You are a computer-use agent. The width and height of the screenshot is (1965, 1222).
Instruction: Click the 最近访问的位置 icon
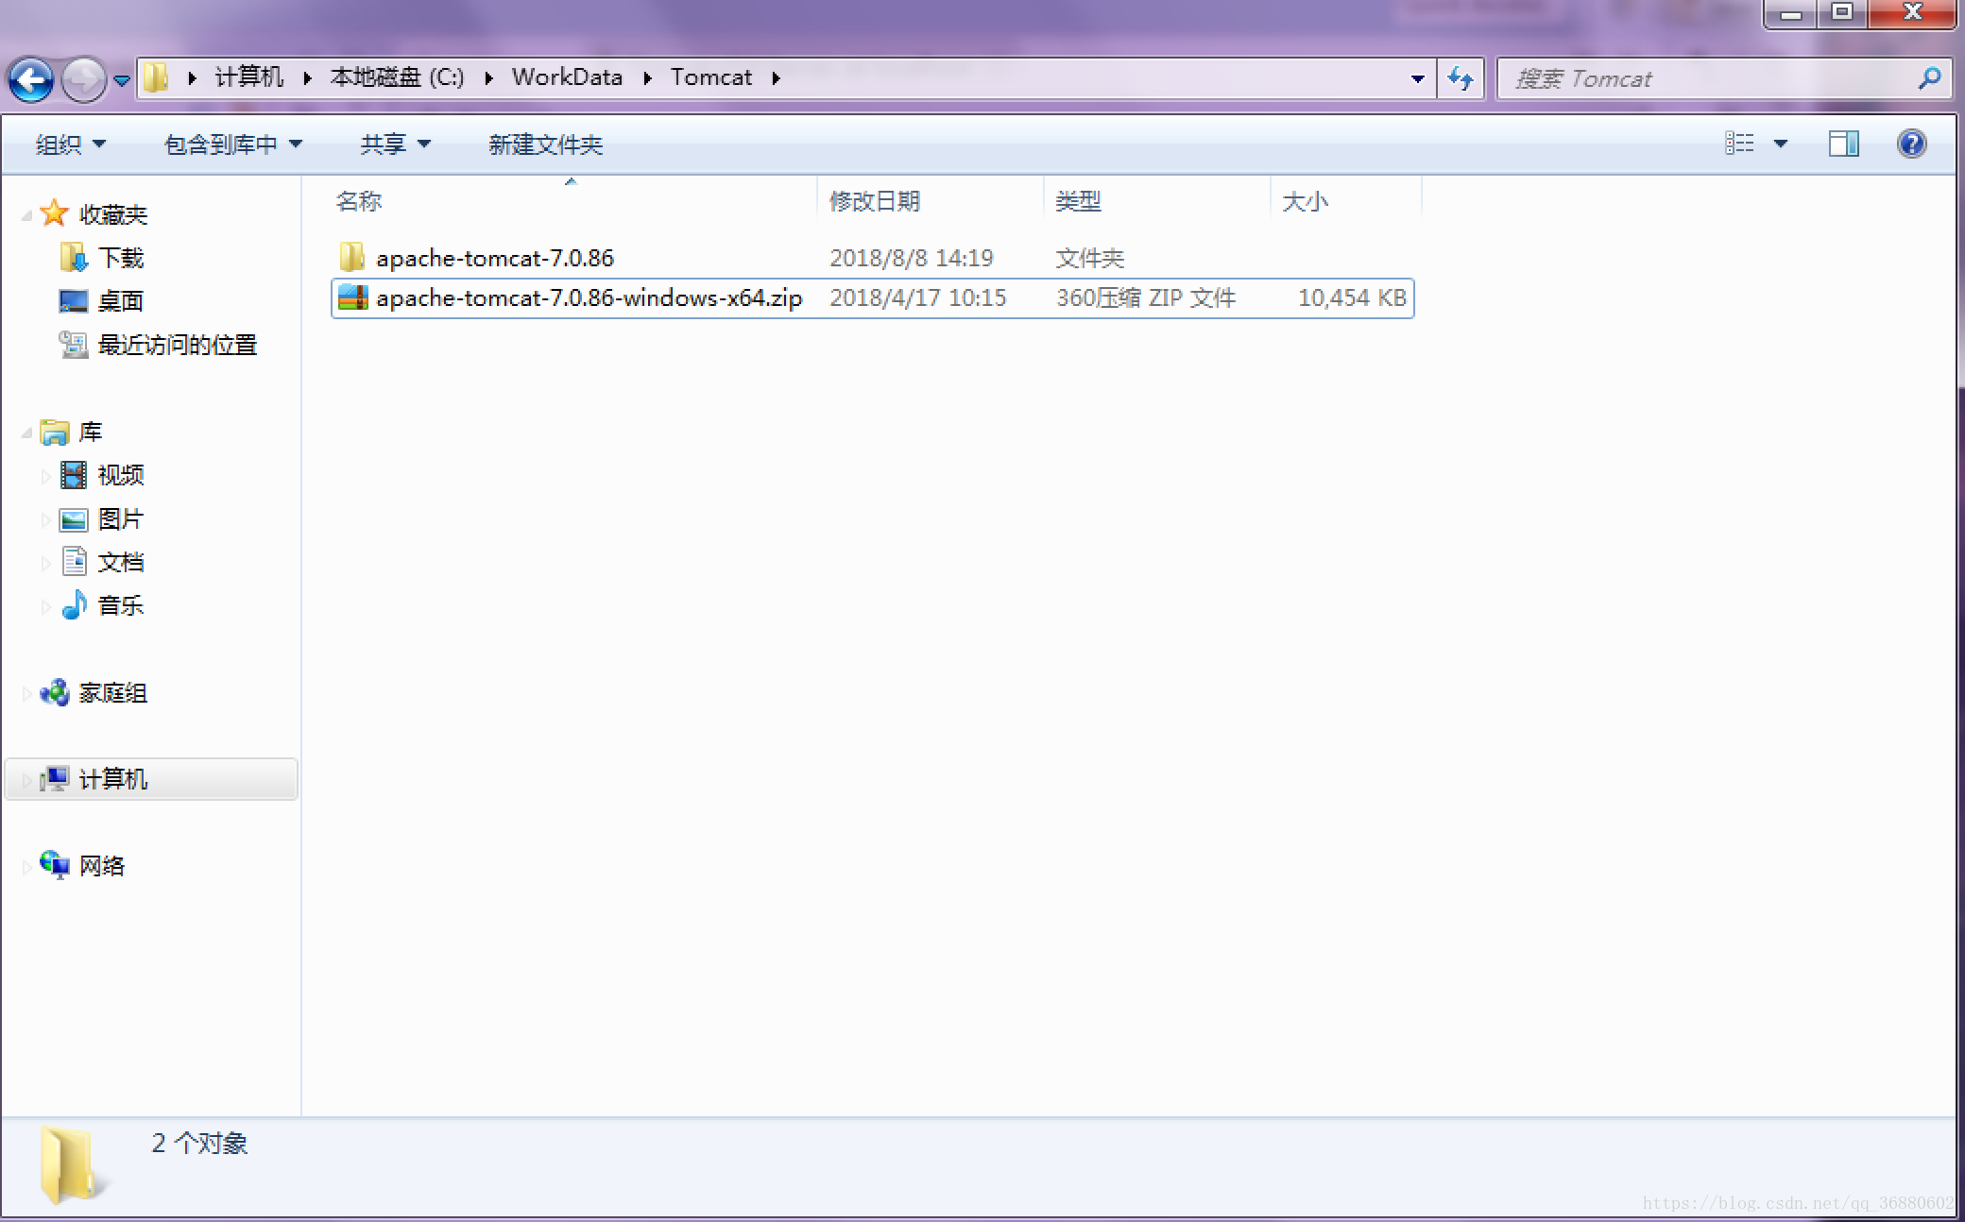pos(74,345)
